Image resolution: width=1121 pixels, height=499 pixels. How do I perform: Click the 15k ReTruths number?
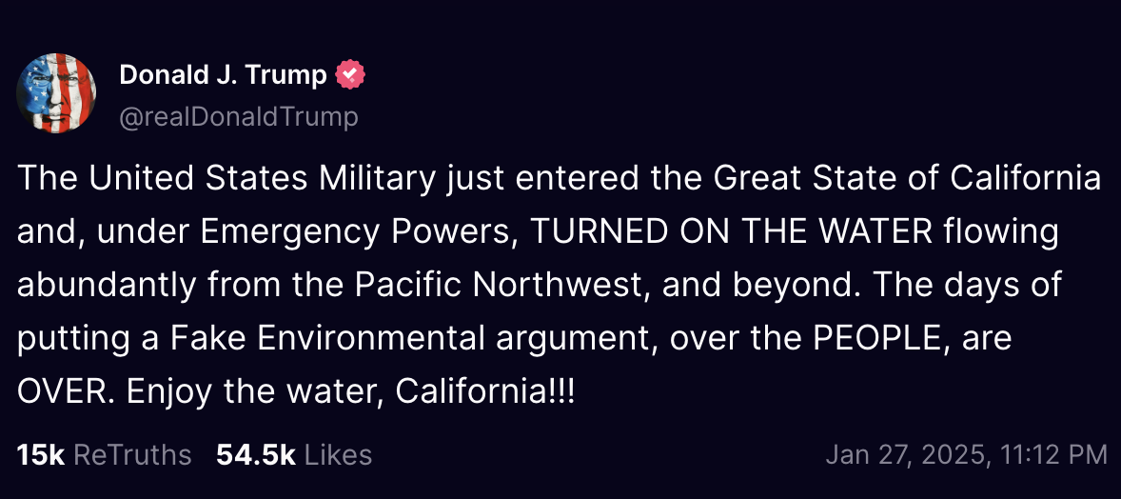(x=40, y=454)
